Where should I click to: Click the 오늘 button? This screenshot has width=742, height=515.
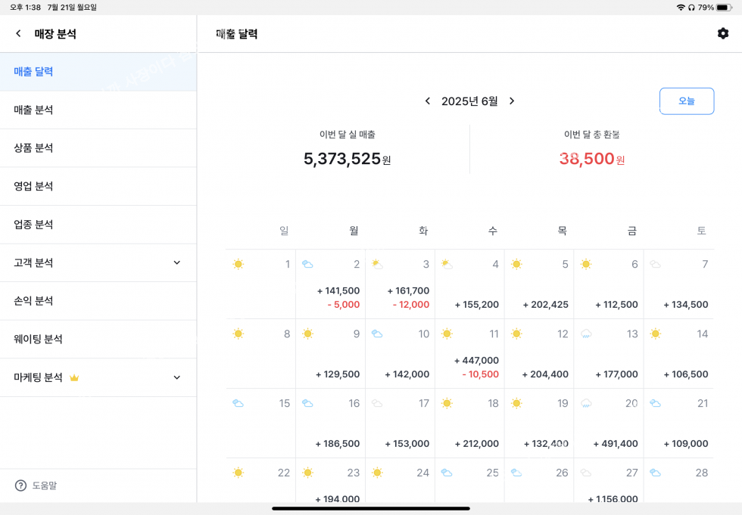click(687, 101)
